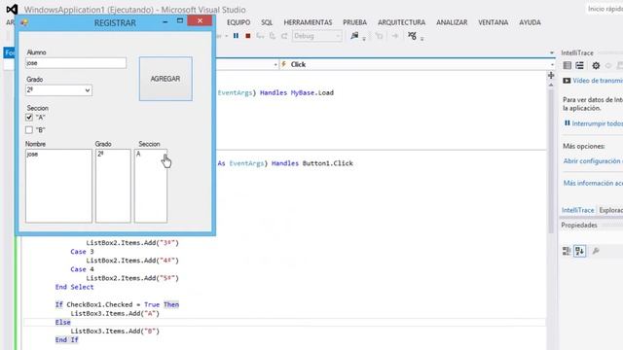Check the "B" section checkbox

point(29,129)
